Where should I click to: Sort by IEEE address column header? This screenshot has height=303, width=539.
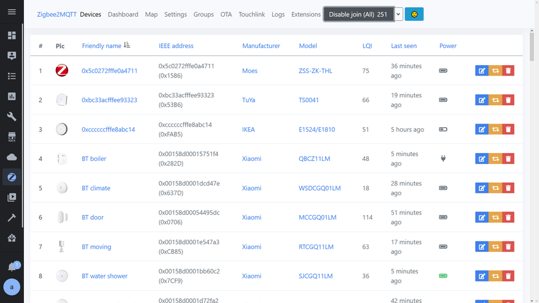click(x=176, y=45)
